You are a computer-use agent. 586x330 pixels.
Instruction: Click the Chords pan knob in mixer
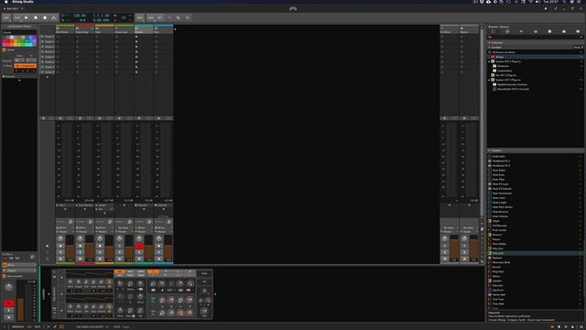point(139,238)
